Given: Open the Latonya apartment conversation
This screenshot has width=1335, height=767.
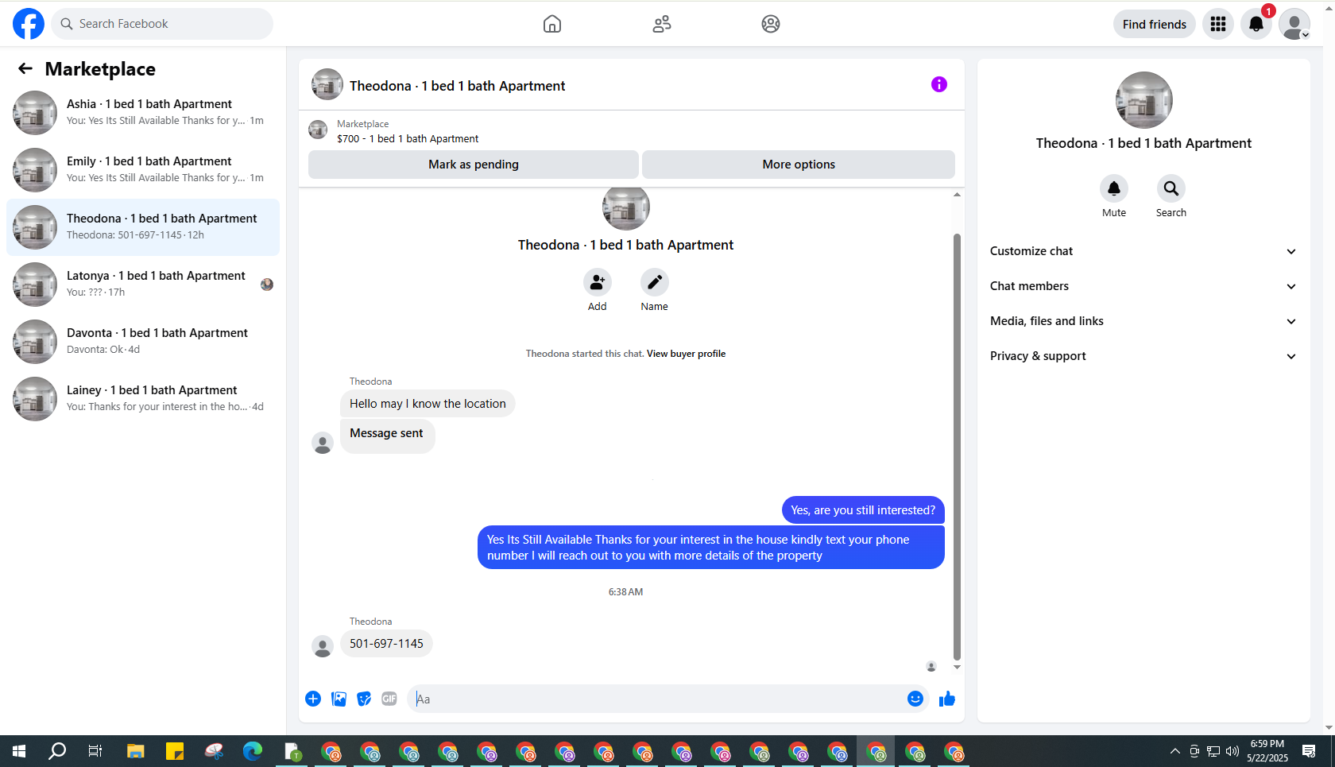Looking at the screenshot, I should point(143,285).
